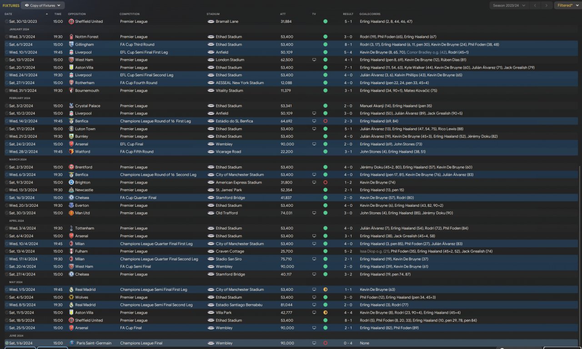
Task: Tick the selection circle for the 18/5/2024 Sheffield United fixture
Action: 6,320
